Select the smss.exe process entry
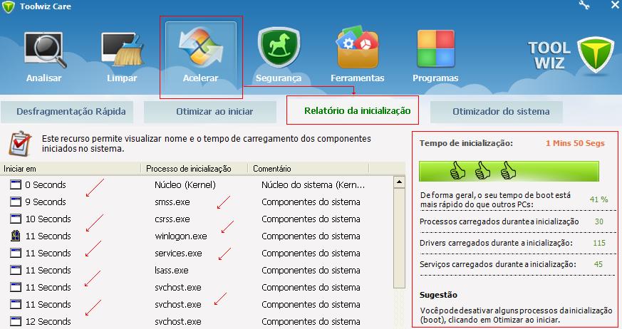The width and height of the screenshot is (622, 329). (172, 202)
